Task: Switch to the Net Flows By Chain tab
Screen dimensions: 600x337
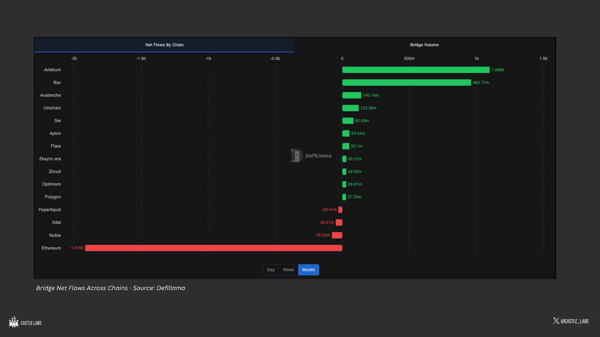Action: pos(164,45)
